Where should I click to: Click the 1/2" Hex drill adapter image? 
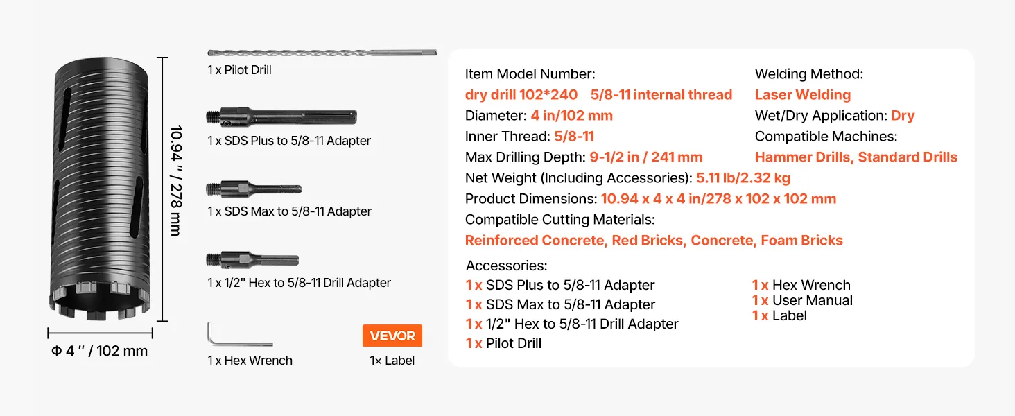[252, 260]
